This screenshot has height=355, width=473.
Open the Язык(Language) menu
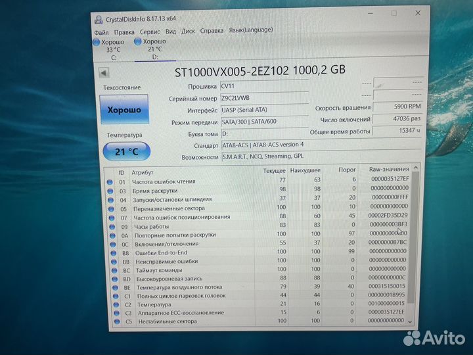pos(251,30)
